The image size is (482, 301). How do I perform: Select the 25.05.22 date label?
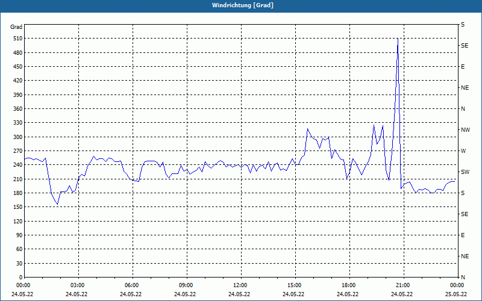[455, 294]
